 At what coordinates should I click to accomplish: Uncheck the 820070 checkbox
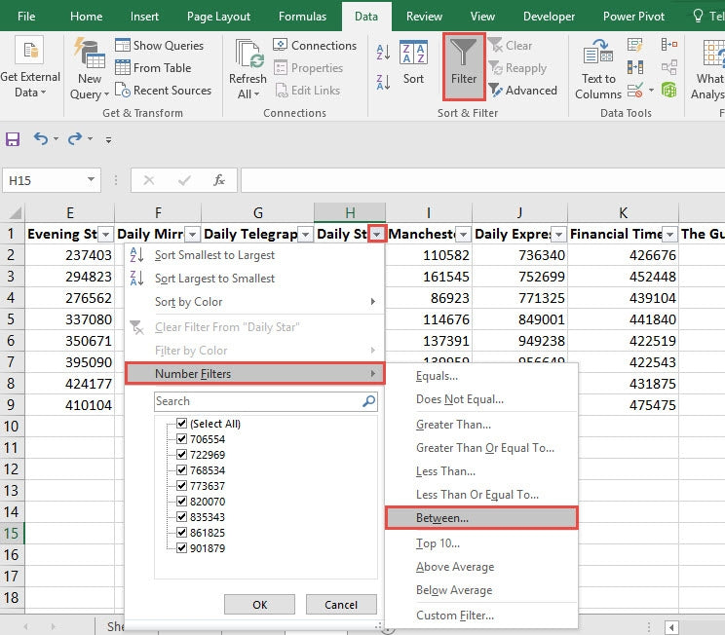(181, 502)
